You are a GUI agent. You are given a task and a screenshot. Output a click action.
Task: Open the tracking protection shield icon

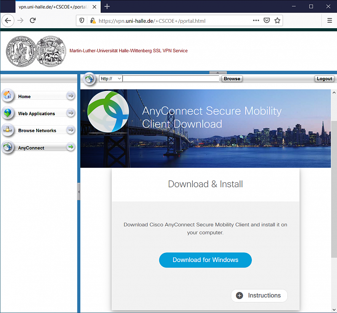82,21
